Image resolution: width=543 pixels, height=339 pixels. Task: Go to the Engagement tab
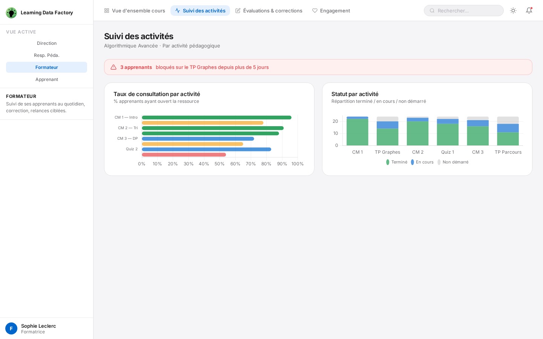[331, 11]
